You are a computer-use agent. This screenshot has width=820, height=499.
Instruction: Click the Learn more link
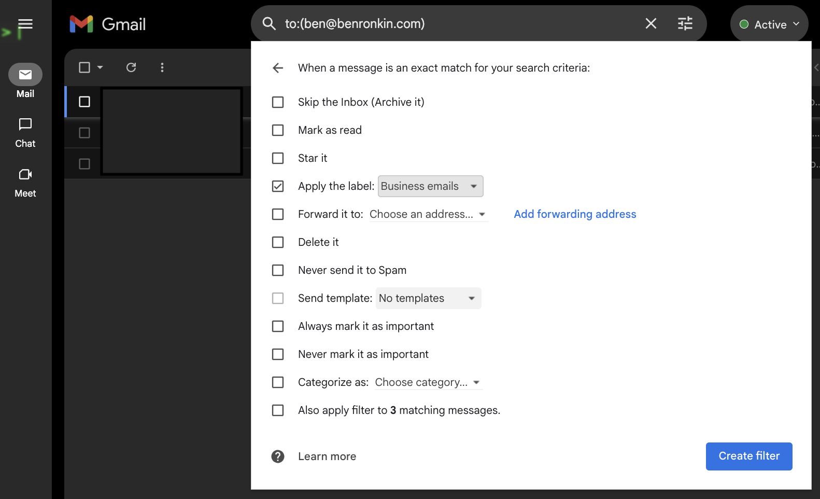(327, 456)
